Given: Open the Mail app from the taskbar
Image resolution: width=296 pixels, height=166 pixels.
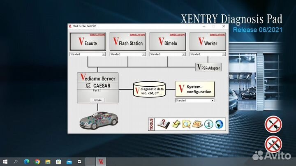Looking at the screenshot, I should pos(69,161).
